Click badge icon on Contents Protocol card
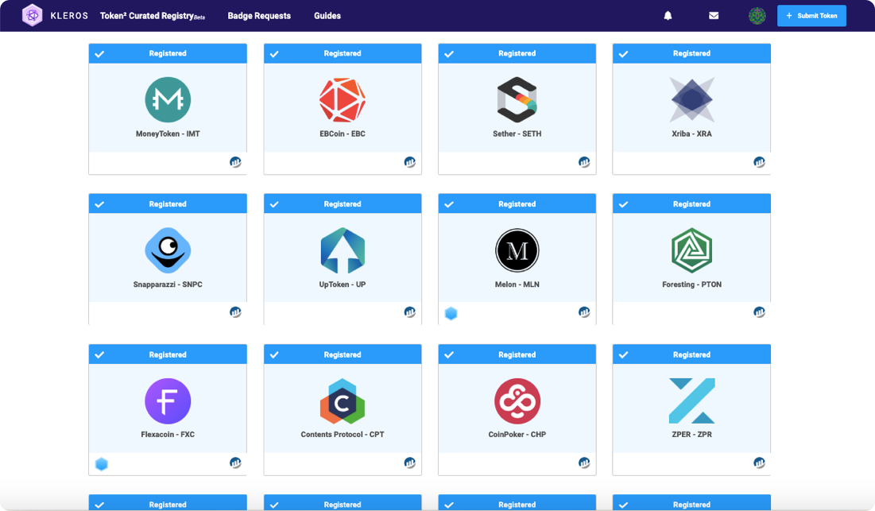Image resolution: width=875 pixels, height=511 pixels. coord(410,463)
